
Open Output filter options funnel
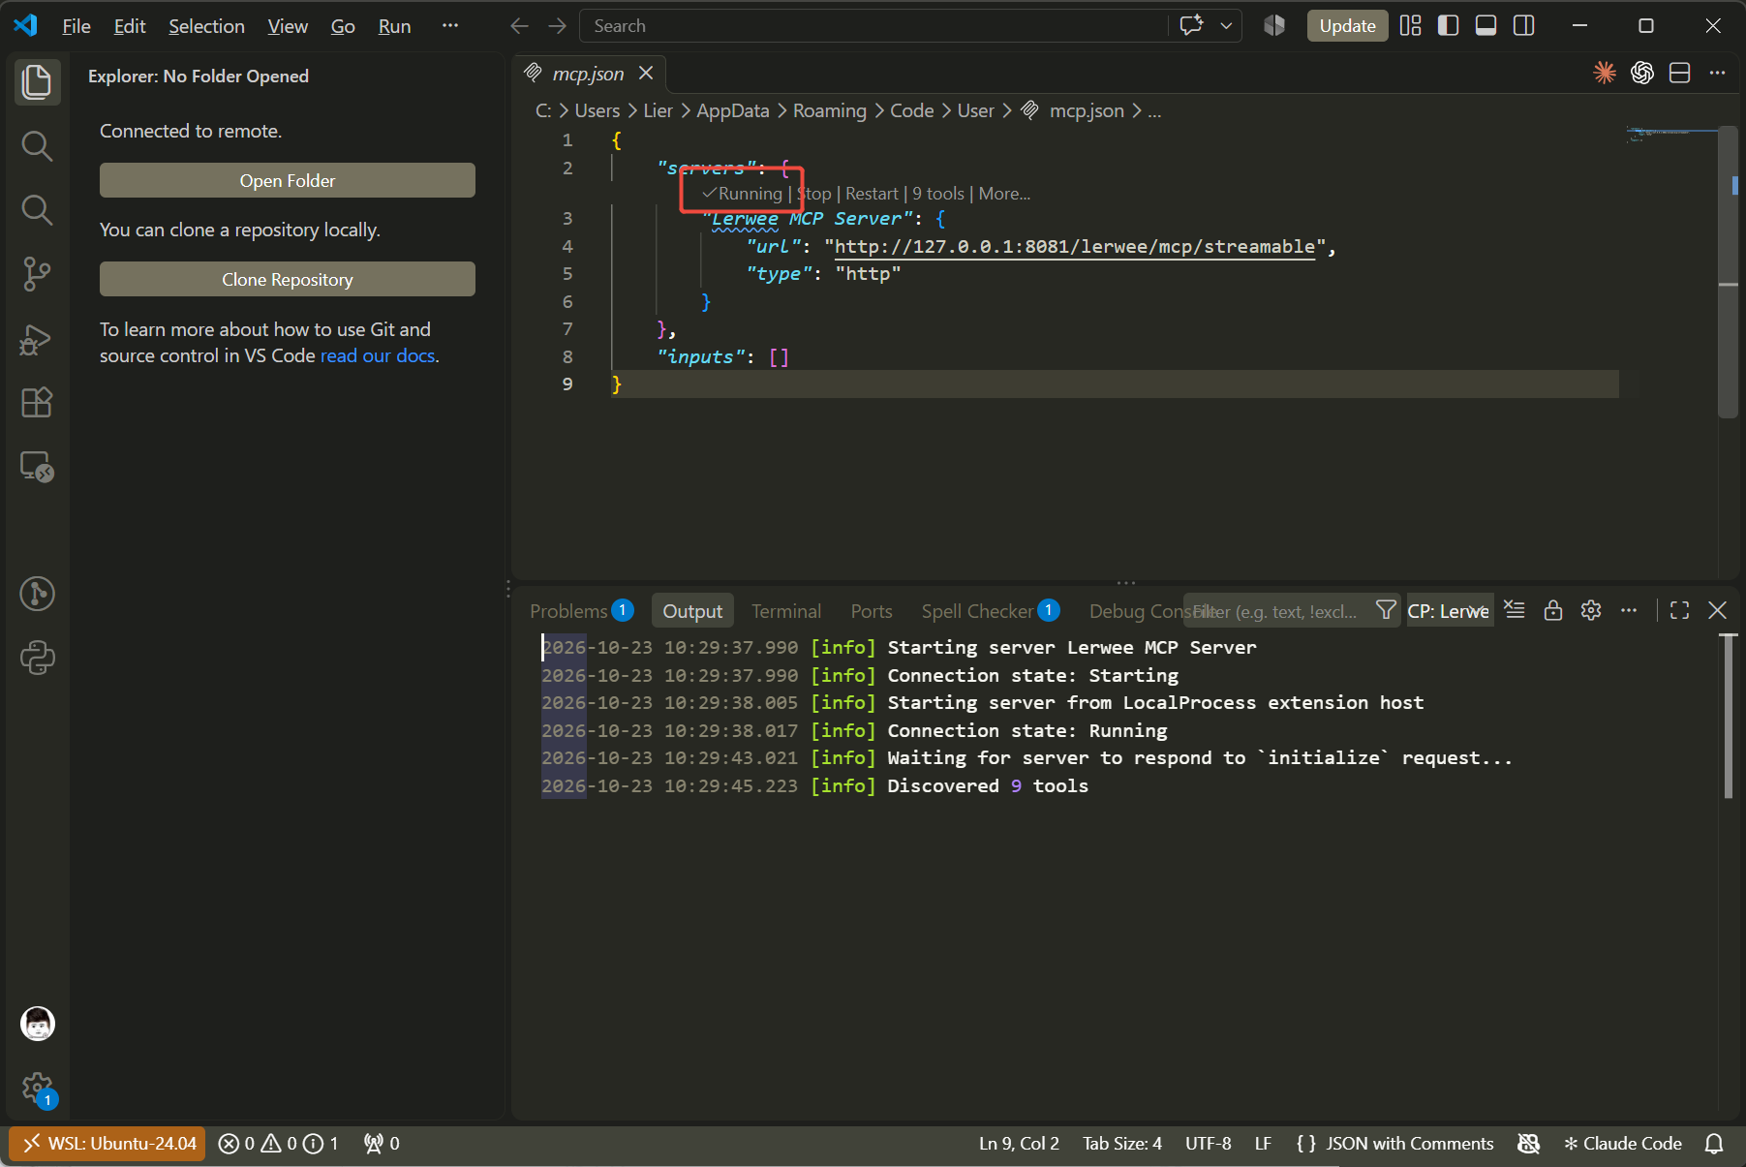(1386, 610)
